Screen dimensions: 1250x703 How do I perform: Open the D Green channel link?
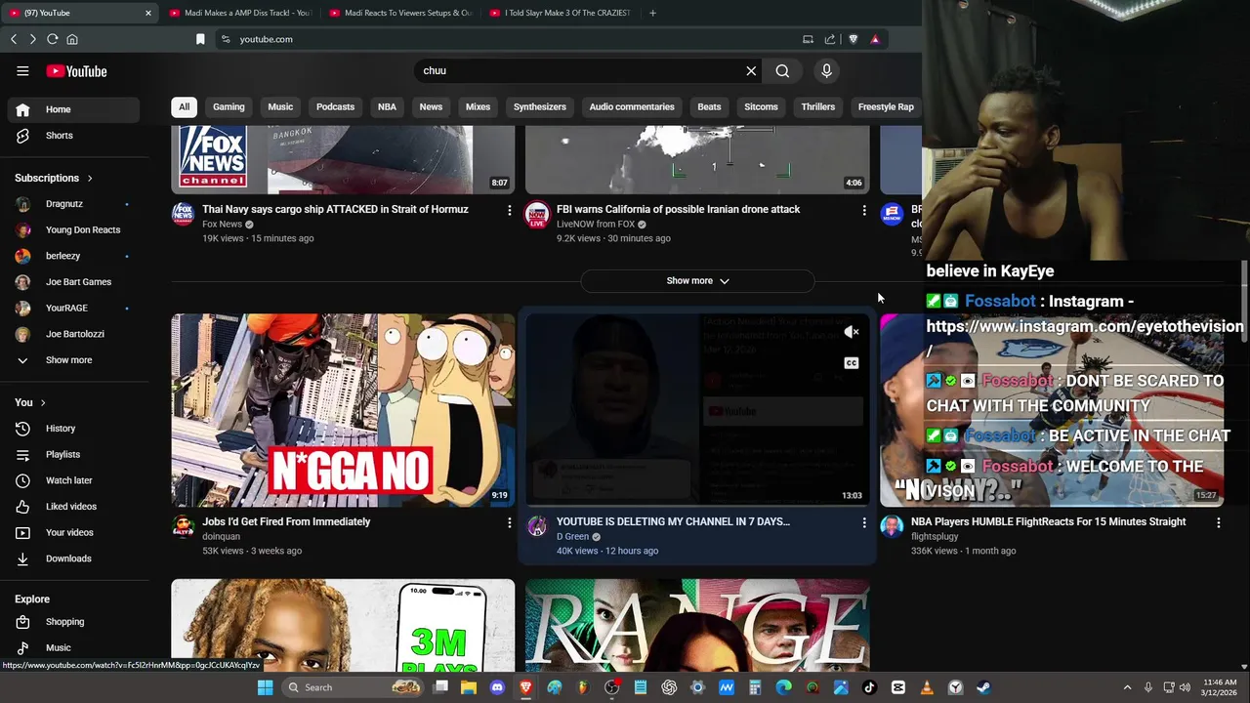coord(572,537)
